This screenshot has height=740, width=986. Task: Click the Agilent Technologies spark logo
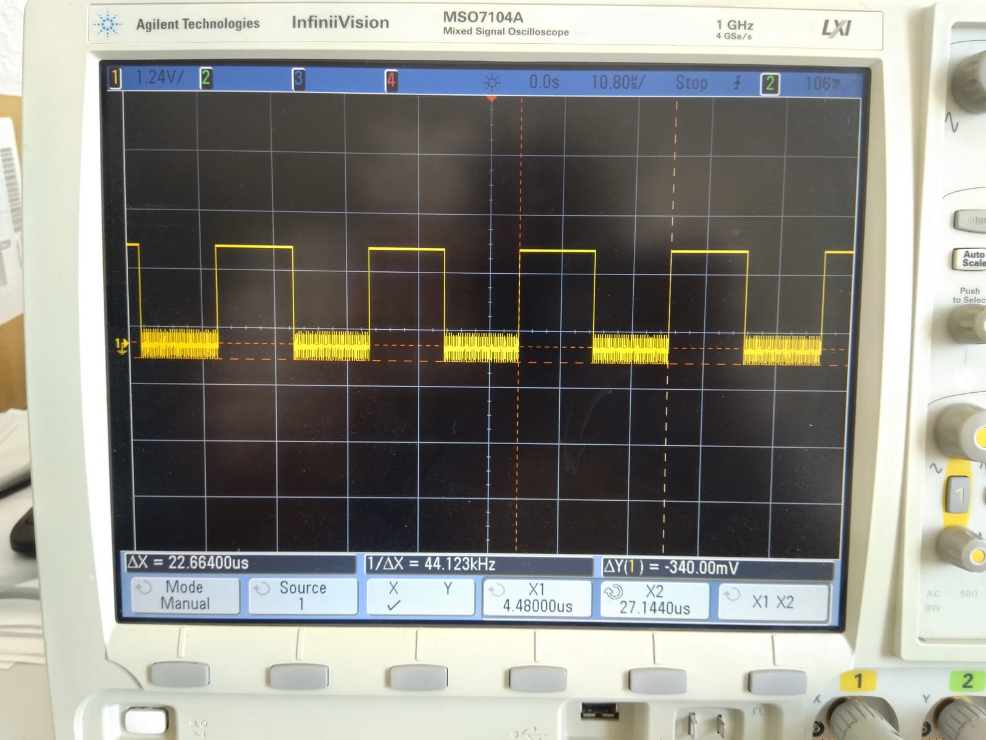(107, 25)
